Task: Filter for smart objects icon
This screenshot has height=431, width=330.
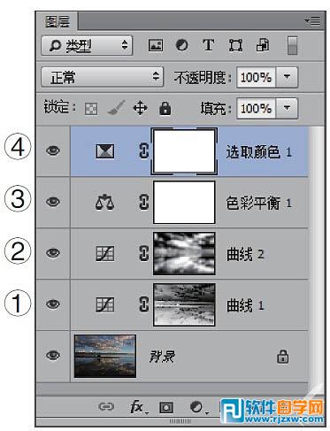Action: [263, 45]
